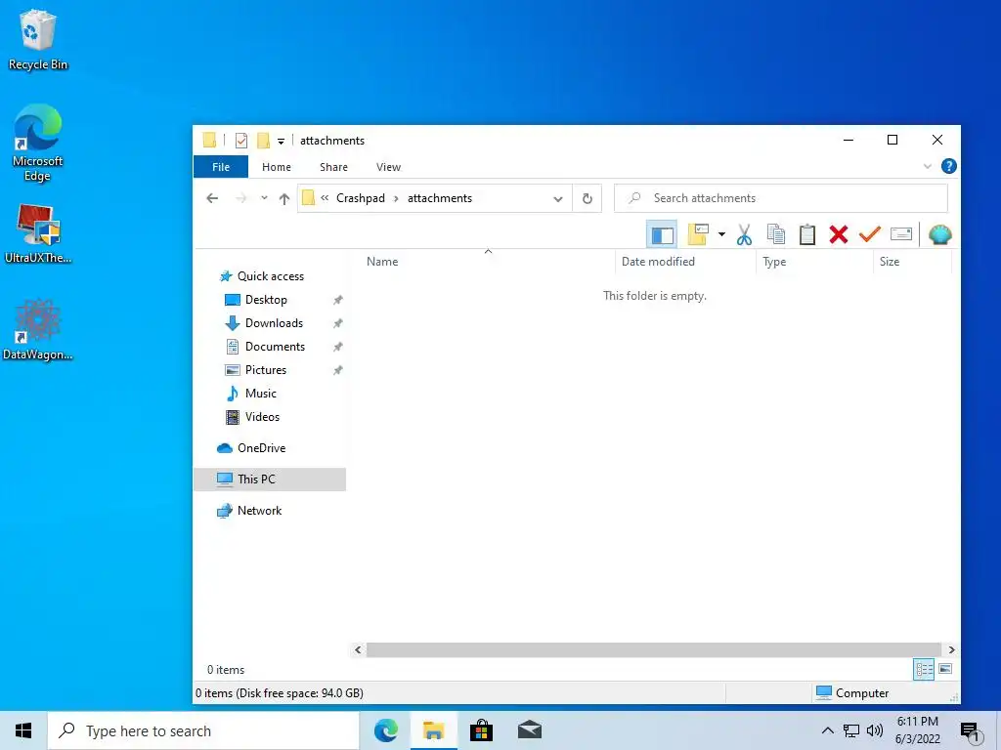Viewport: 1001px width, 750px height.
Task: Open Music in Quick access
Action: point(260,394)
